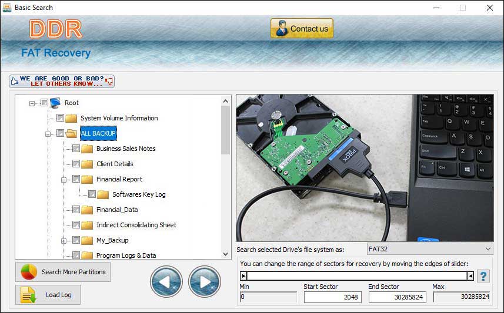Click the Search More Partitions button
The width and height of the screenshot is (504, 313).
pyautogui.click(x=63, y=272)
